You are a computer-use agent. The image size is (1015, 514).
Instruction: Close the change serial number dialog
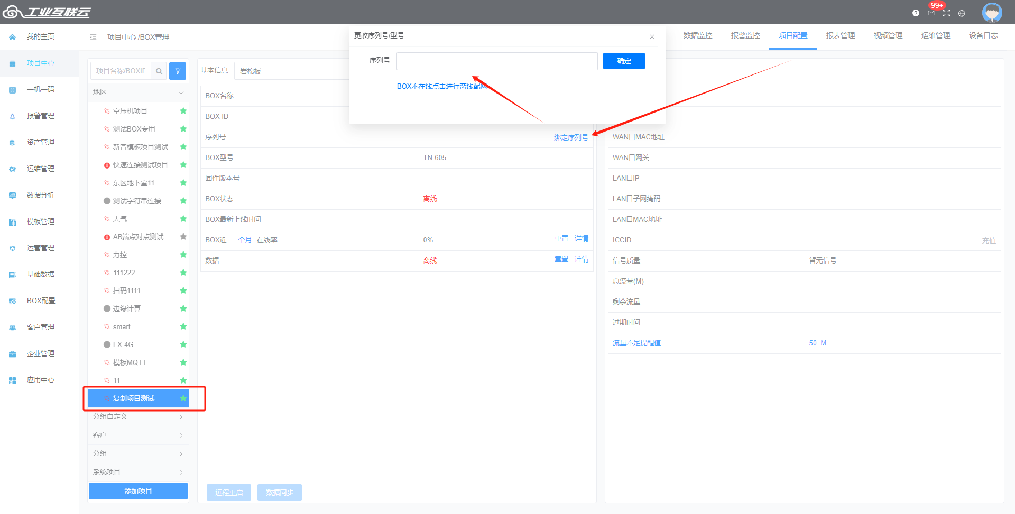652,36
